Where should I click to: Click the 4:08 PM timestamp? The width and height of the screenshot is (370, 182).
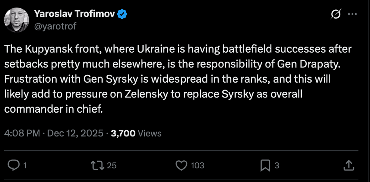(x=22, y=133)
